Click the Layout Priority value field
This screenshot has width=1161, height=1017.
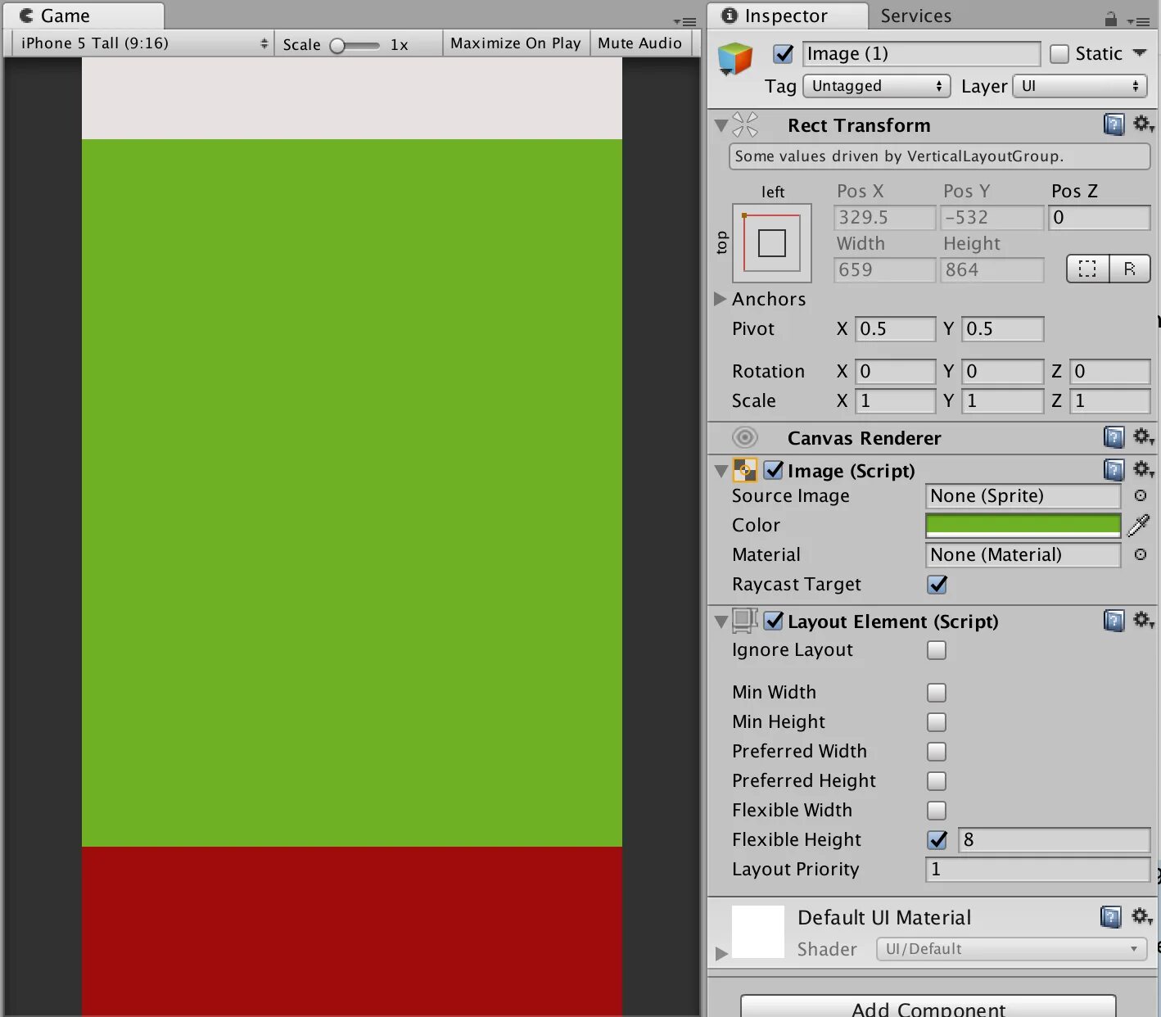click(x=1037, y=870)
